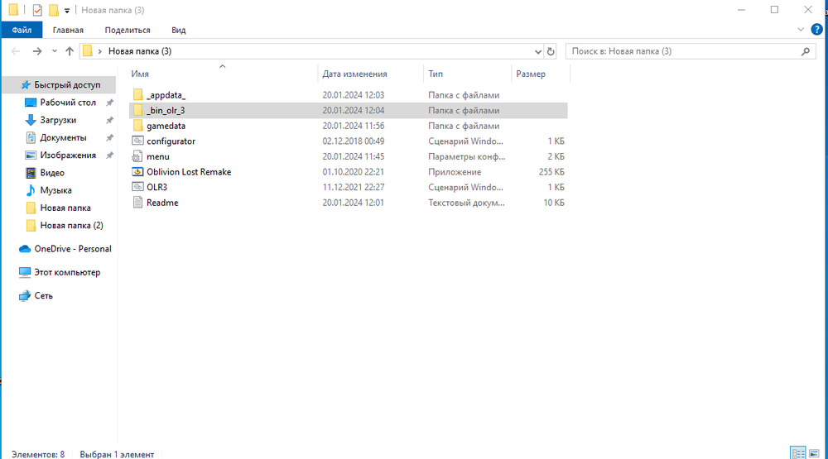Viewport: 828px width, 459px height.
Task: Click sidebar folder Новая папка
Action: point(65,208)
